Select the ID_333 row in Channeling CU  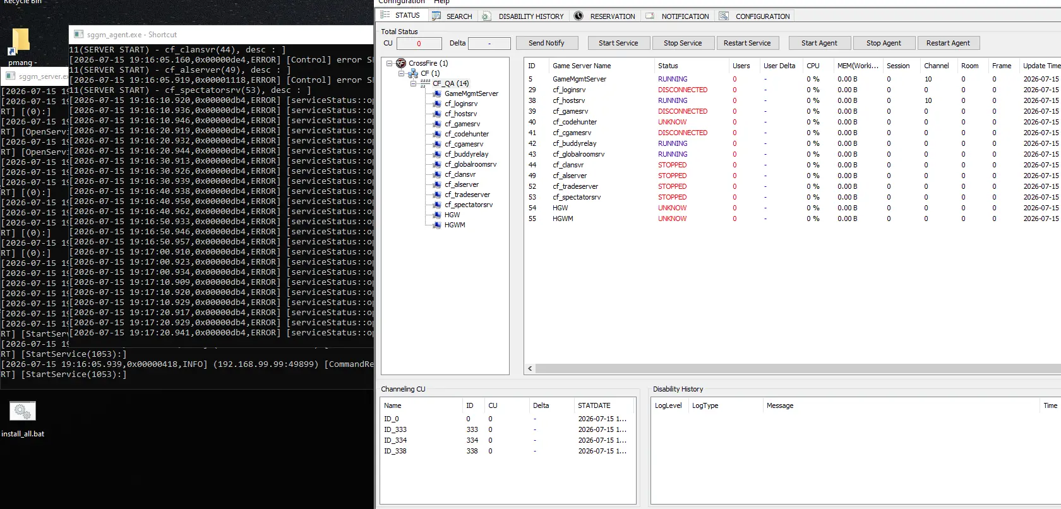click(507, 429)
